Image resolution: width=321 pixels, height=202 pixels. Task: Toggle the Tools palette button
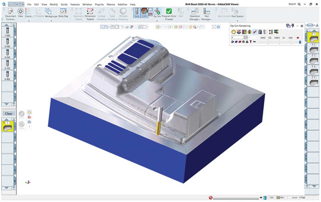point(137,13)
